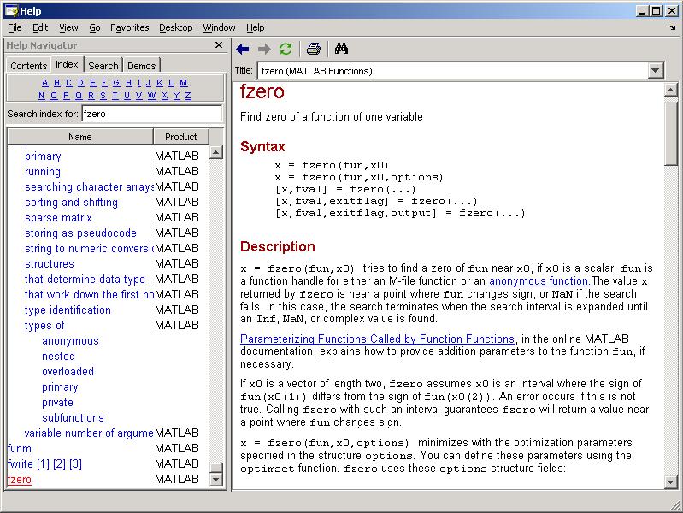Open the 'sparse matrix' index entry
Viewport: 683px width, 513px height.
pos(58,217)
